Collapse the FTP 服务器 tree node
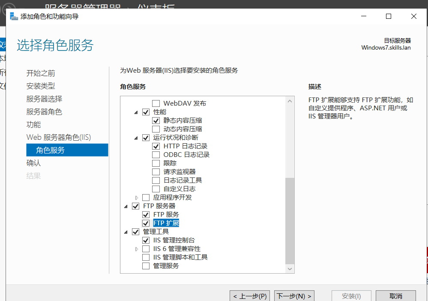 (x=126, y=206)
